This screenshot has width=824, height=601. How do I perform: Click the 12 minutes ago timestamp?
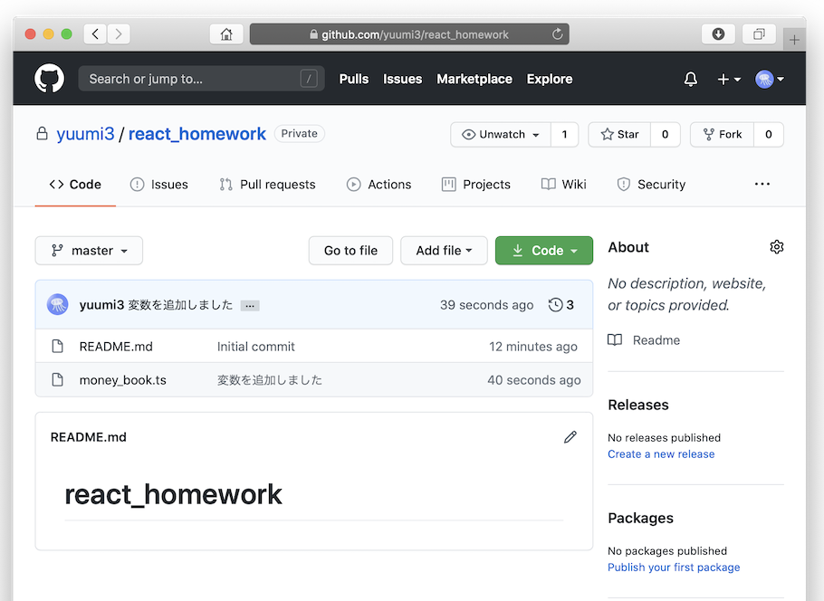pos(533,347)
